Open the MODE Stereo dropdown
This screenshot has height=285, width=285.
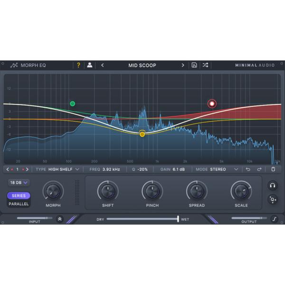point(217,169)
